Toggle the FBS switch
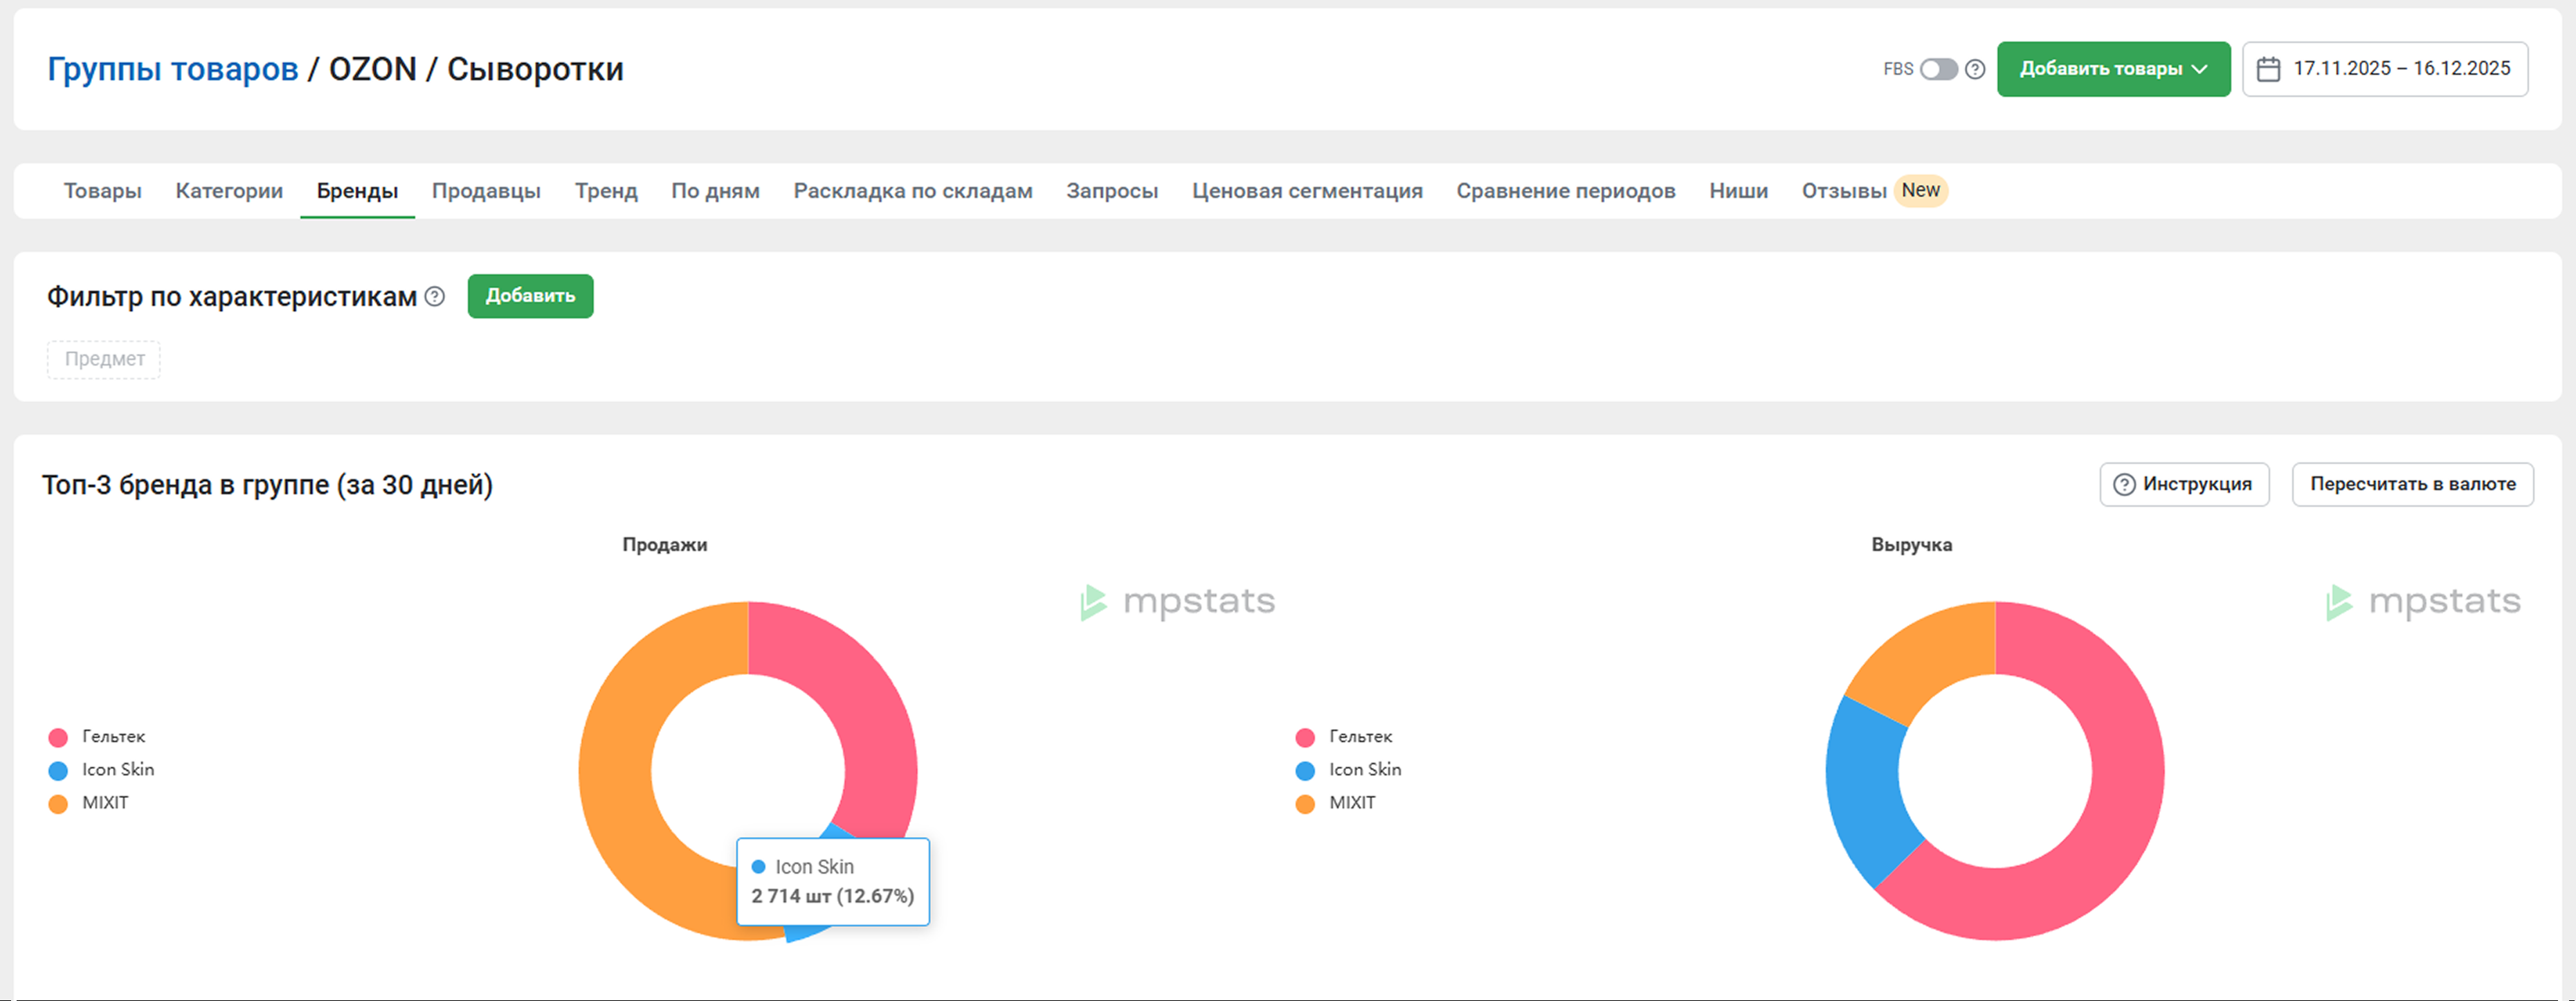This screenshot has height=1001, width=2576. (x=1938, y=69)
